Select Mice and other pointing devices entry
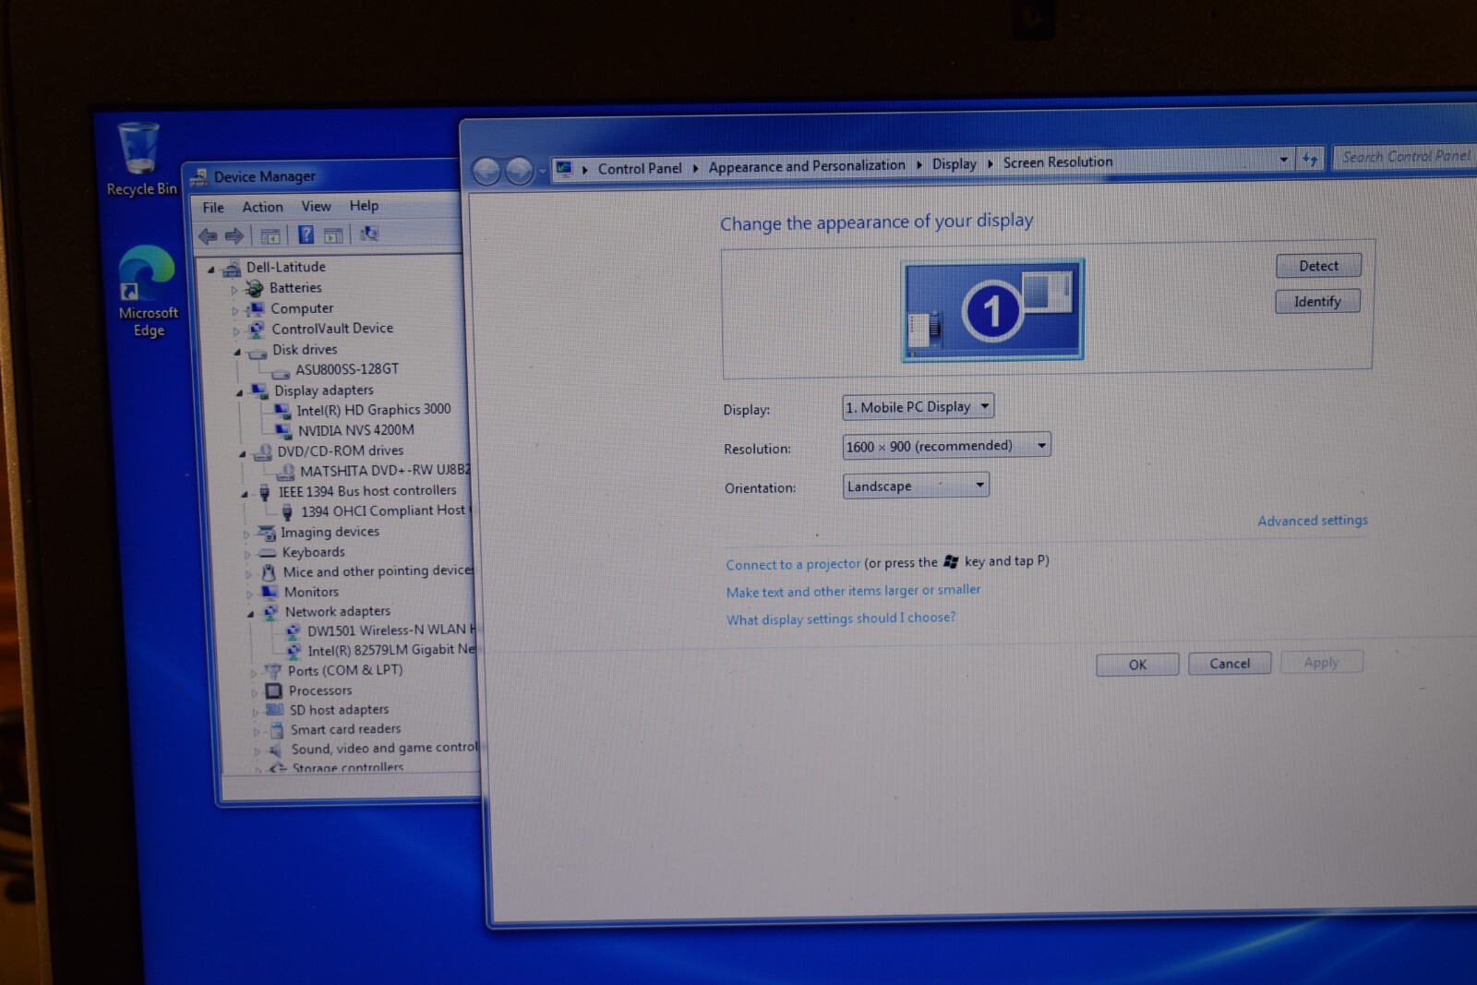Viewport: 1477px width, 985px height. click(378, 571)
